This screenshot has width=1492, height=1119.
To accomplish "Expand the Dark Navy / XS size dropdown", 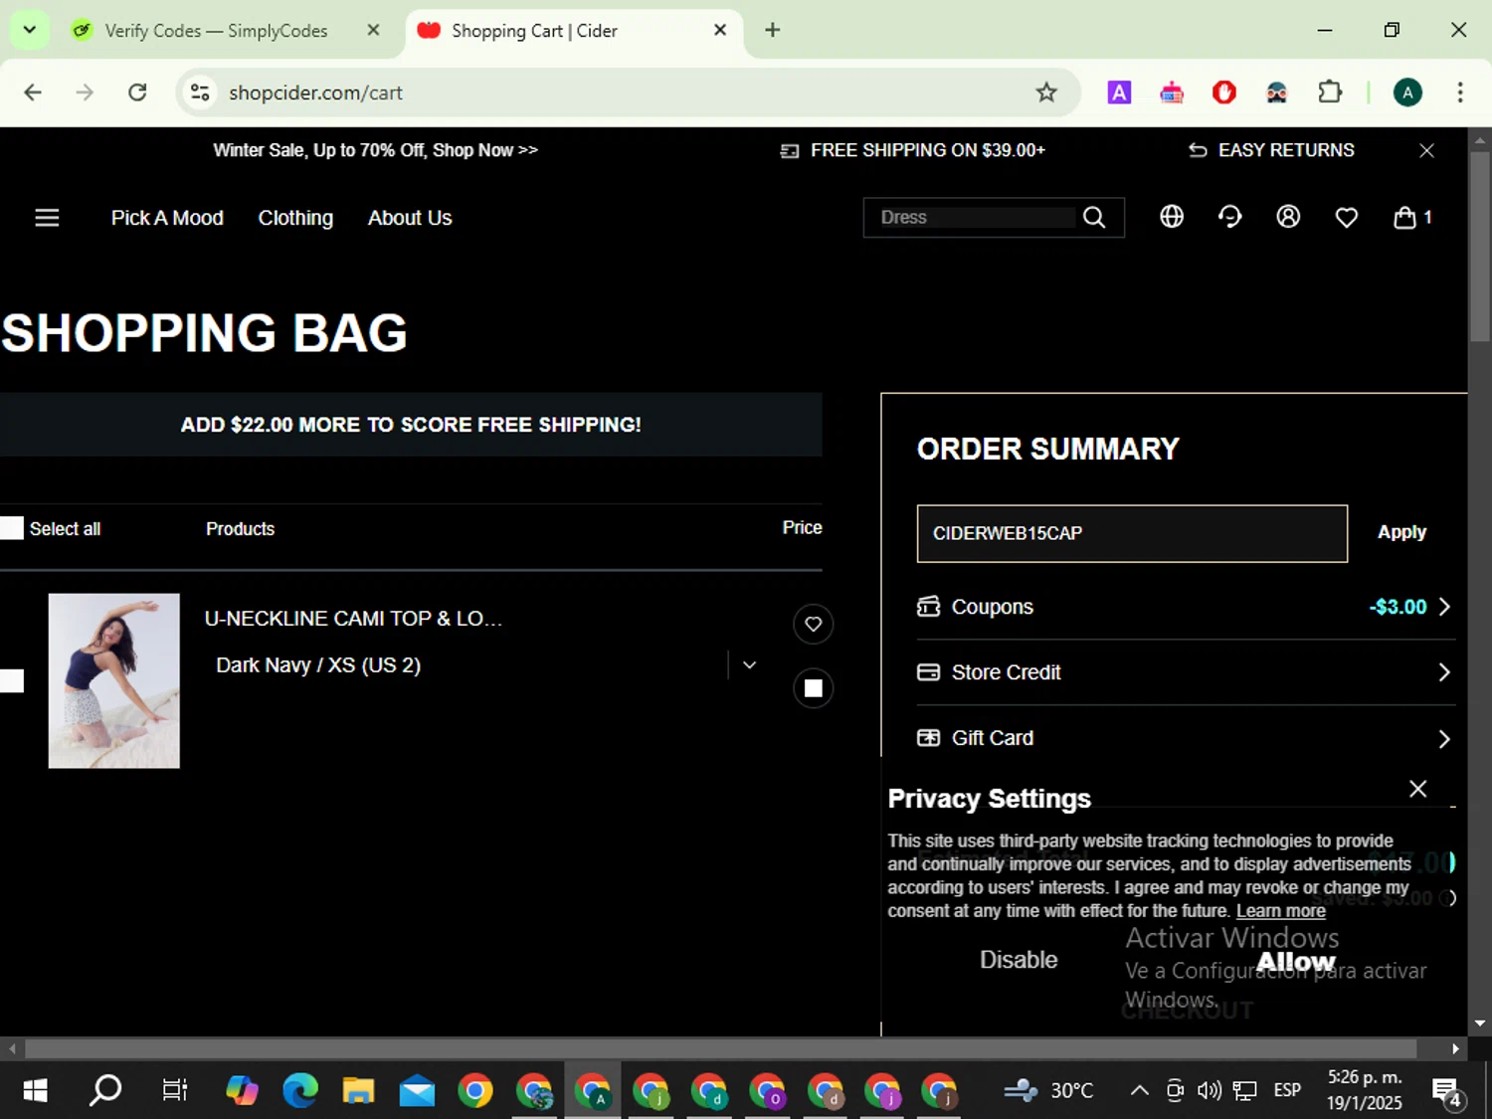I will point(749,664).
